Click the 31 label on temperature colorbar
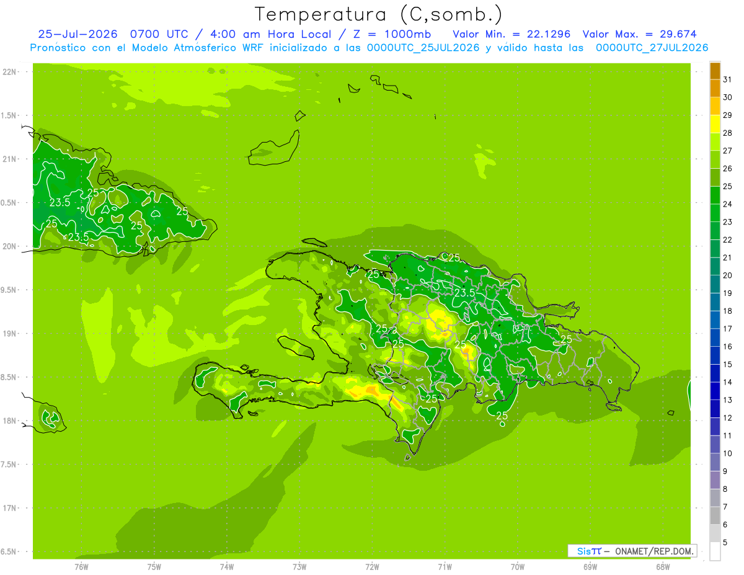The image size is (744, 575). [x=727, y=79]
